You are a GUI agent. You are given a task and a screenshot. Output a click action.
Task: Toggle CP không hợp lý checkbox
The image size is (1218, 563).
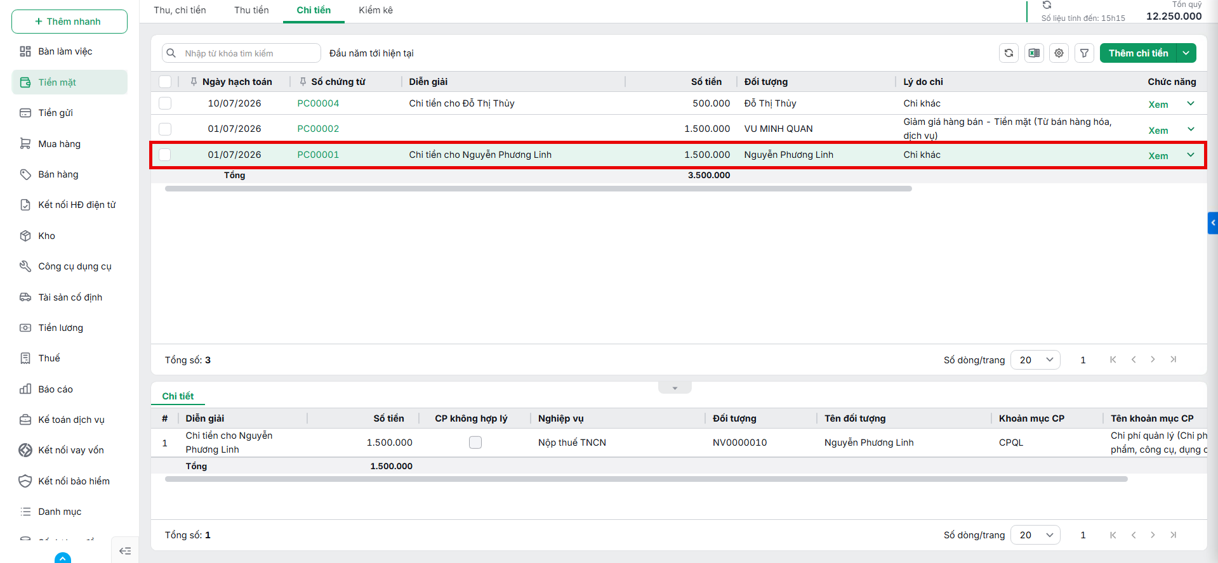475,443
